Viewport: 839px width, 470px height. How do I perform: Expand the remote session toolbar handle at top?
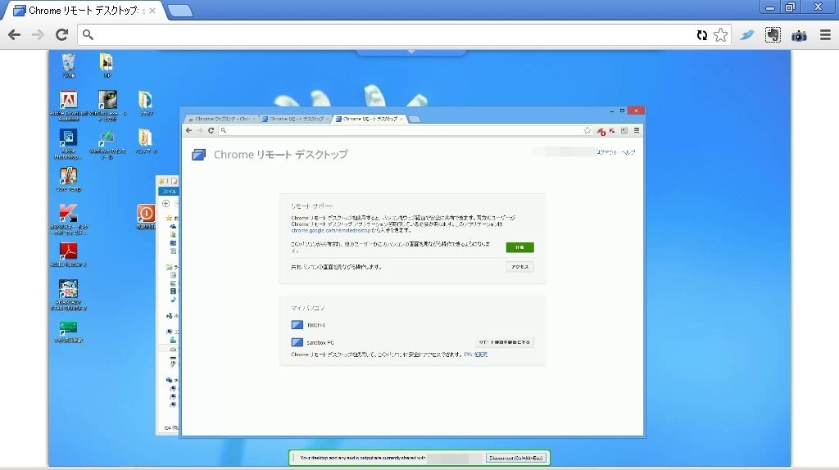coord(411,52)
